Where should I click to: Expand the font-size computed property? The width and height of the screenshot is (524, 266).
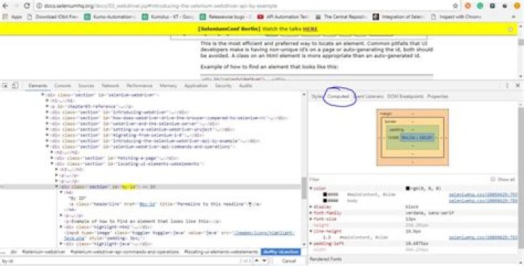tap(311, 219)
